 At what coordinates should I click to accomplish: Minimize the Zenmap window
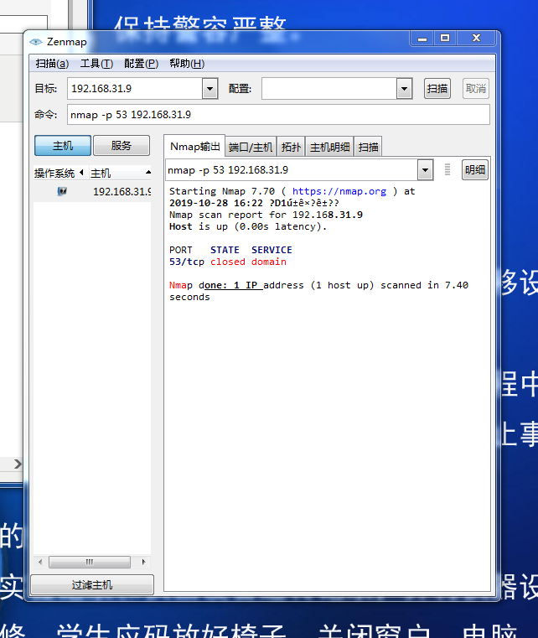coord(422,39)
